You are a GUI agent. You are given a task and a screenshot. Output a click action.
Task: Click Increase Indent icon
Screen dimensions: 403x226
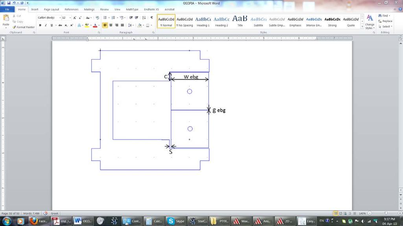[137, 17]
